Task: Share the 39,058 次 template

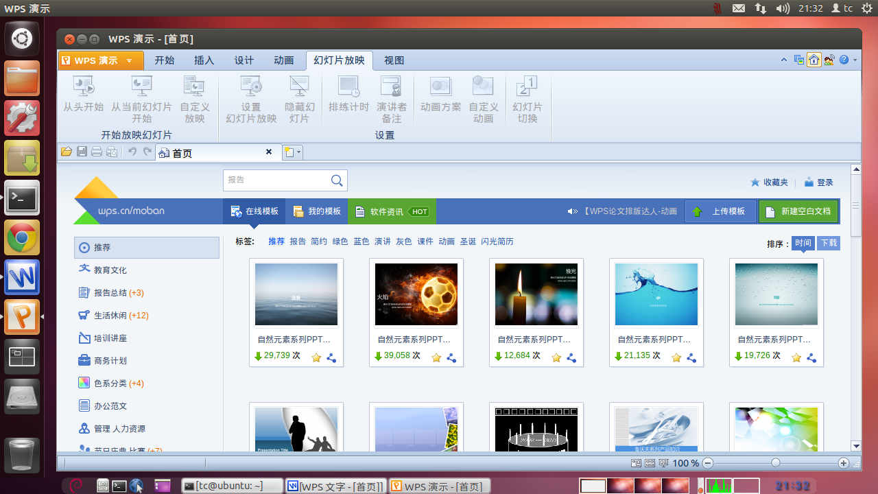Action: point(451,357)
